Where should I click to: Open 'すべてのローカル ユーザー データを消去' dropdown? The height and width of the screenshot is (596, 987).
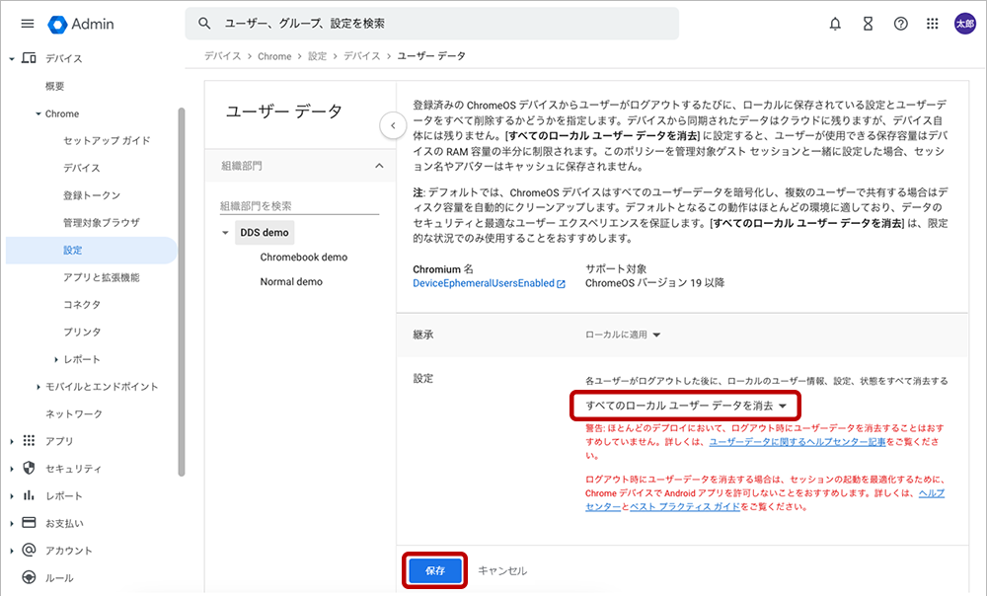click(x=685, y=406)
